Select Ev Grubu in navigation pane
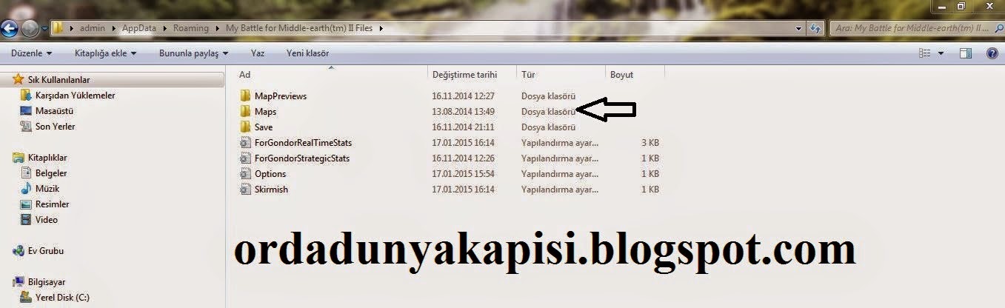Screen dimensions: 1005x308 click(45, 251)
